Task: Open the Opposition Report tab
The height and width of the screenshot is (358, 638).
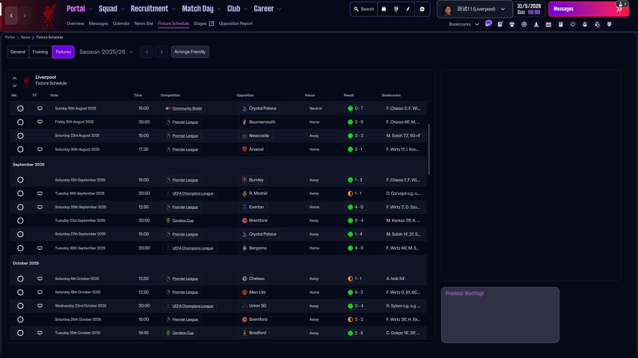Action: pos(236,23)
